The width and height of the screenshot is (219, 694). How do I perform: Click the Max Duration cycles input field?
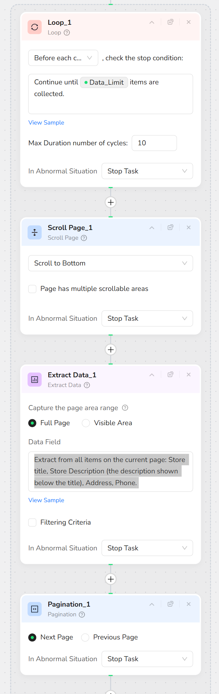[x=154, y=143]
